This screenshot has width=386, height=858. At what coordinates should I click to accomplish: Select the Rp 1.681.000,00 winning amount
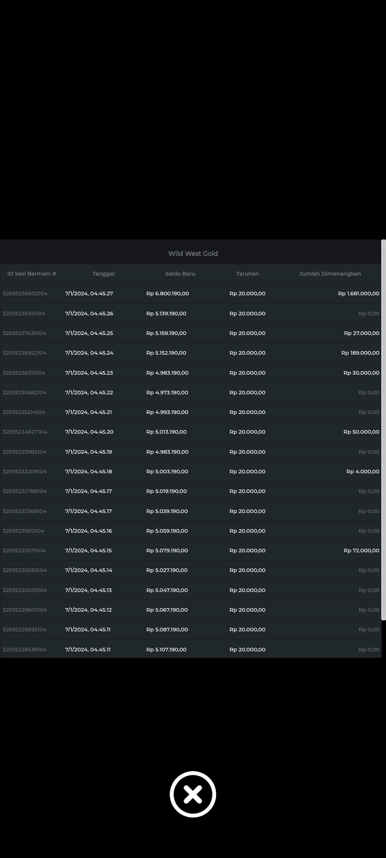tap(358, 294)
